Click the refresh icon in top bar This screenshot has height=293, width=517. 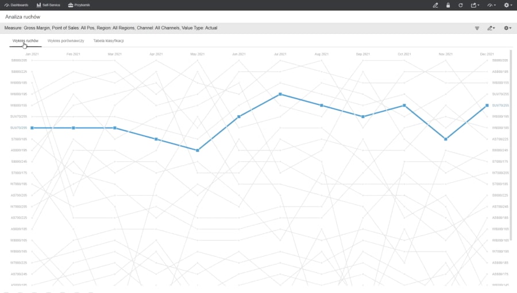[461, 5]
